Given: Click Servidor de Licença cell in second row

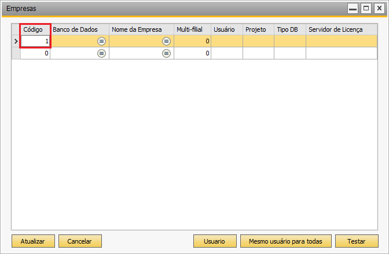Looking at the screenshot, I should point(342,53).
